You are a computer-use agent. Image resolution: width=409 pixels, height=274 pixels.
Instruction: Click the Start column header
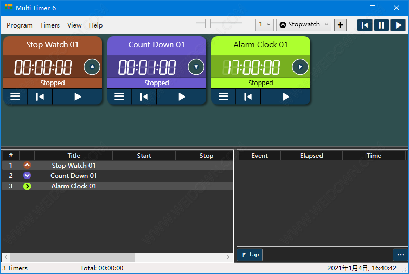click(x=144, y=155)
